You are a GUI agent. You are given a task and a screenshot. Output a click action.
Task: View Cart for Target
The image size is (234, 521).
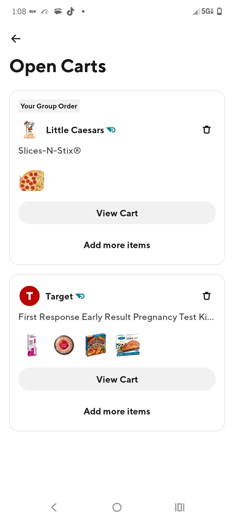(117, 379)
